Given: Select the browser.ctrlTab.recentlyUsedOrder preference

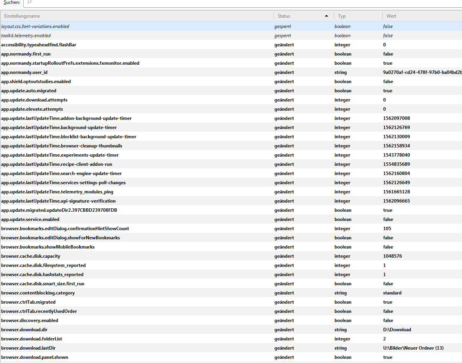Looking at the screenshot, I should coord(39,311).
